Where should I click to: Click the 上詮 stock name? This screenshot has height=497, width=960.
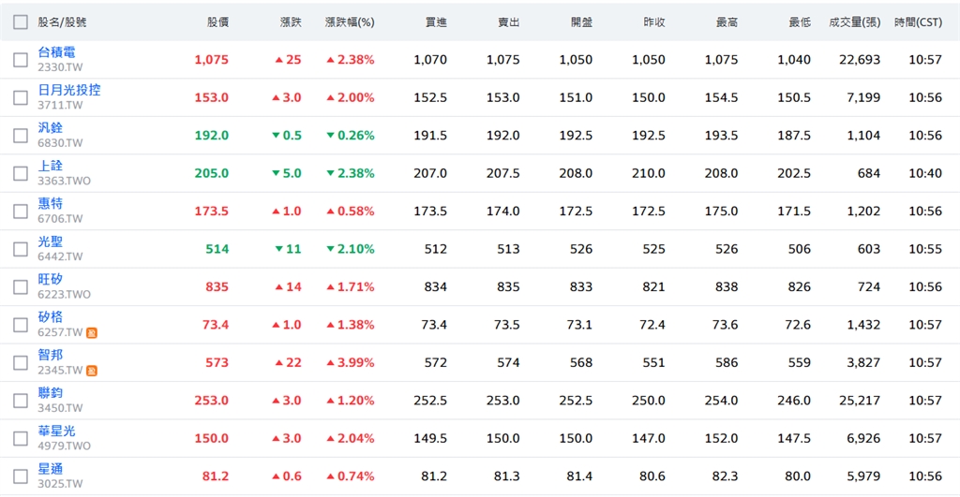51,166
